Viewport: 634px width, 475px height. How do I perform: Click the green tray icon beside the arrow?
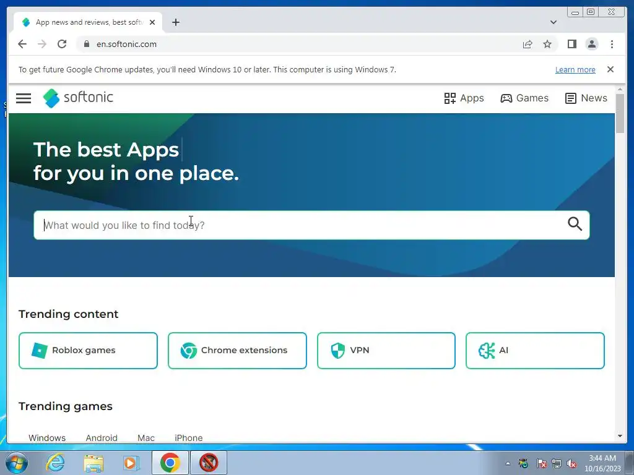524,463
